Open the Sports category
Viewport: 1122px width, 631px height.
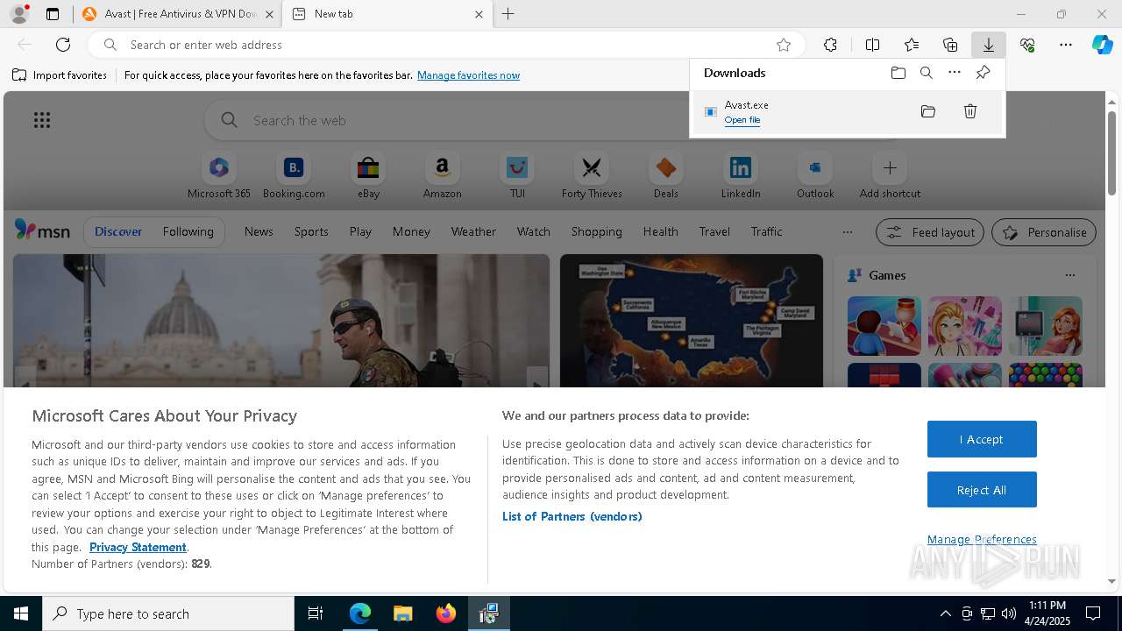[x=311, y=231]
